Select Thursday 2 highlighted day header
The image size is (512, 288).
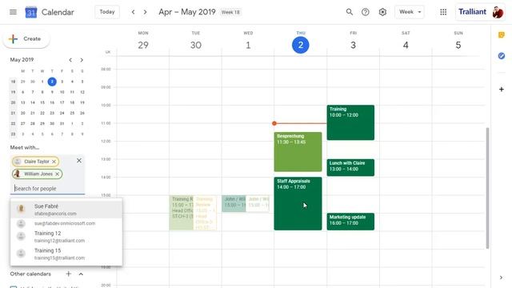(301, 45)
